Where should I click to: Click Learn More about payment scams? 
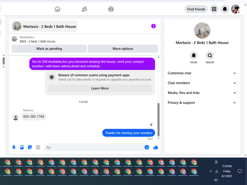coord(100,89)
